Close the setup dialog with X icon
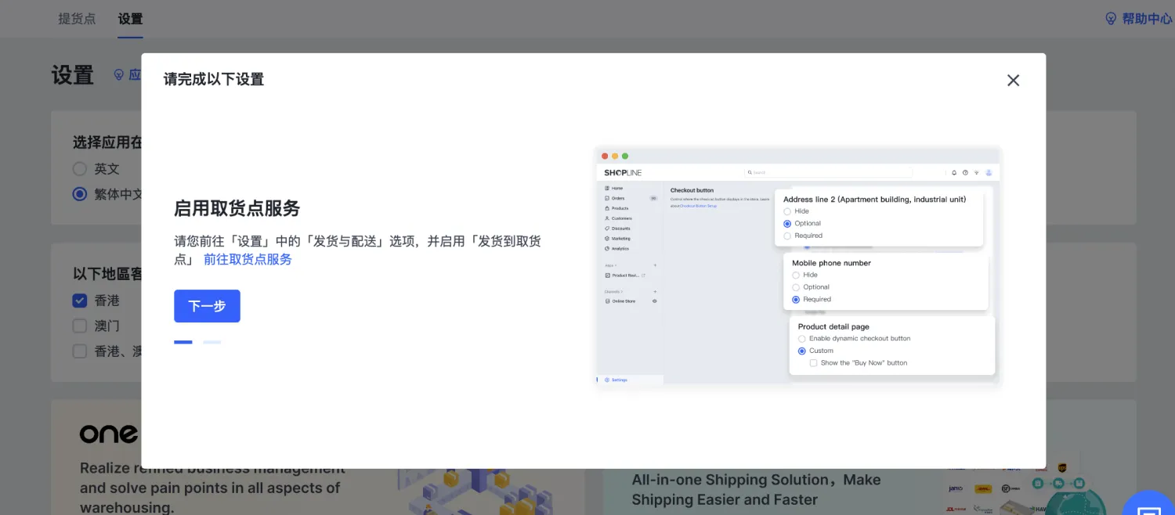 (1013, 80)
